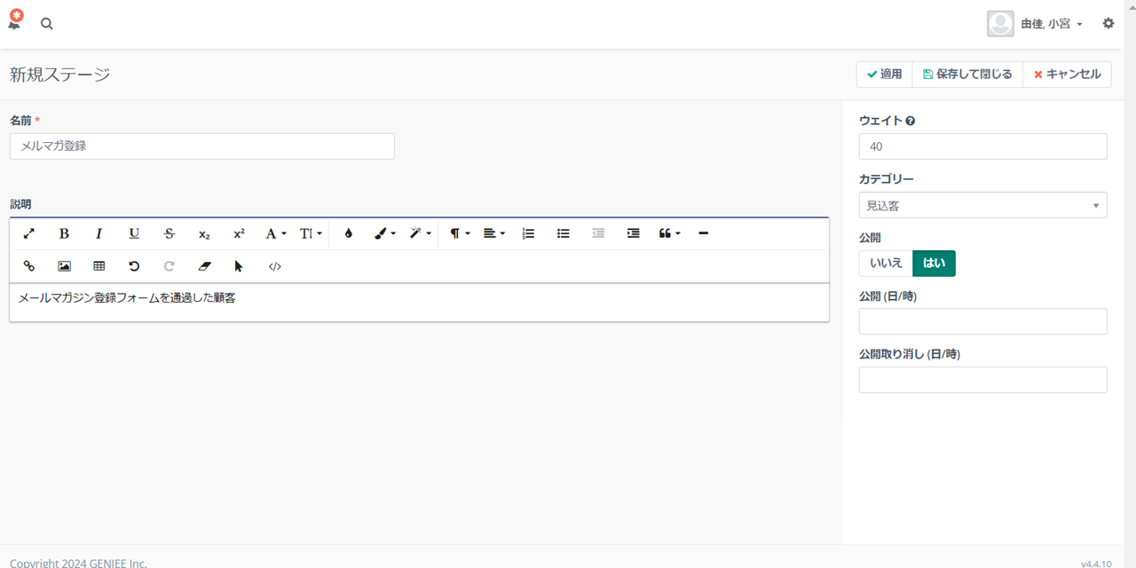The image size is (1136, 568).
Task: Insert a link with the chain icon
Action: (x=29, y=266)
